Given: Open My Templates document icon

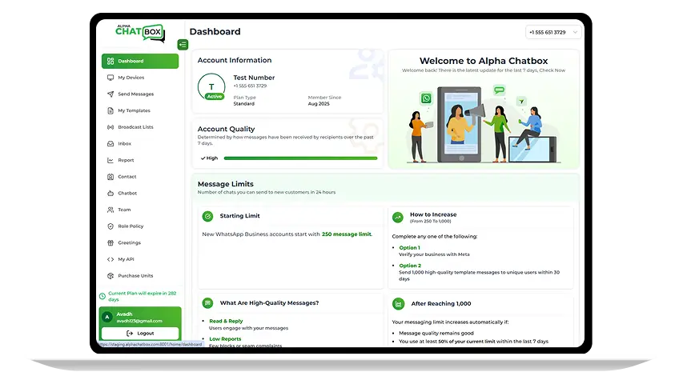Looking at the screenshot, I should click(x=110, y=110).
